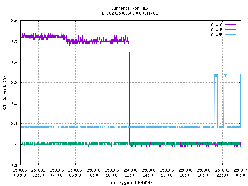Image resolution: width=248 pixels, height=186 pixels.
Task: Click the x-axis tick '250806 06:00'
Action: 75,173
